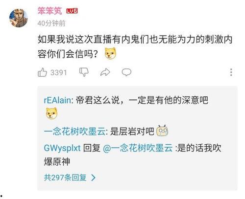245x199 pixels.
Task: Click the doge emoji in rEAlain's reply
Action: coord(51,113)
